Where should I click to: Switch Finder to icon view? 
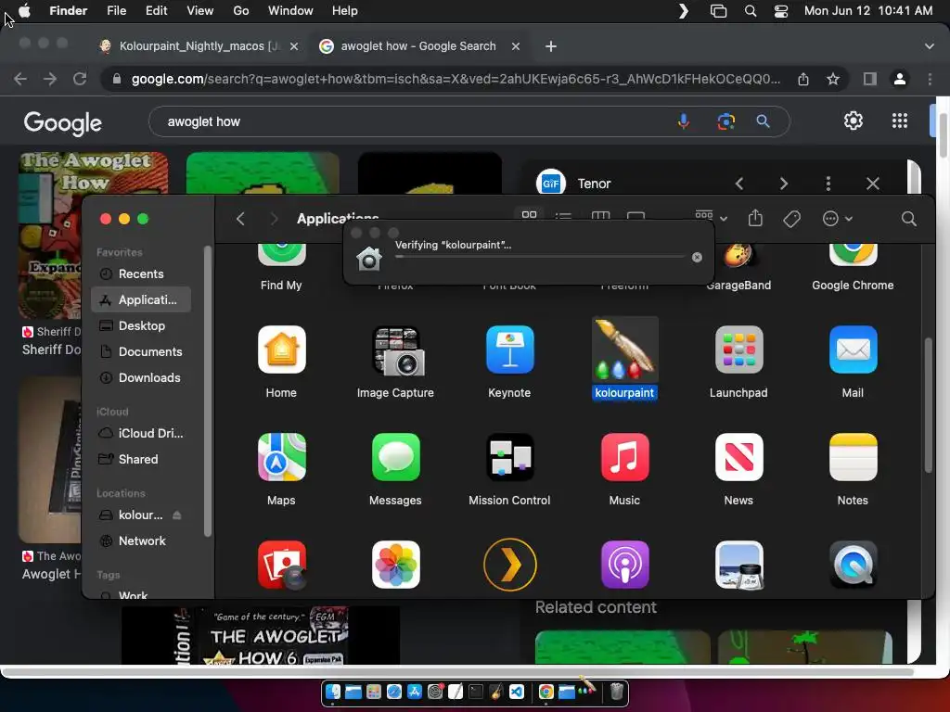point(529,215)
